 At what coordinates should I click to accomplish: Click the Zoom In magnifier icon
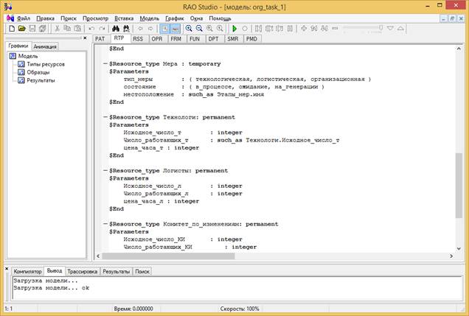click(189, 29)
